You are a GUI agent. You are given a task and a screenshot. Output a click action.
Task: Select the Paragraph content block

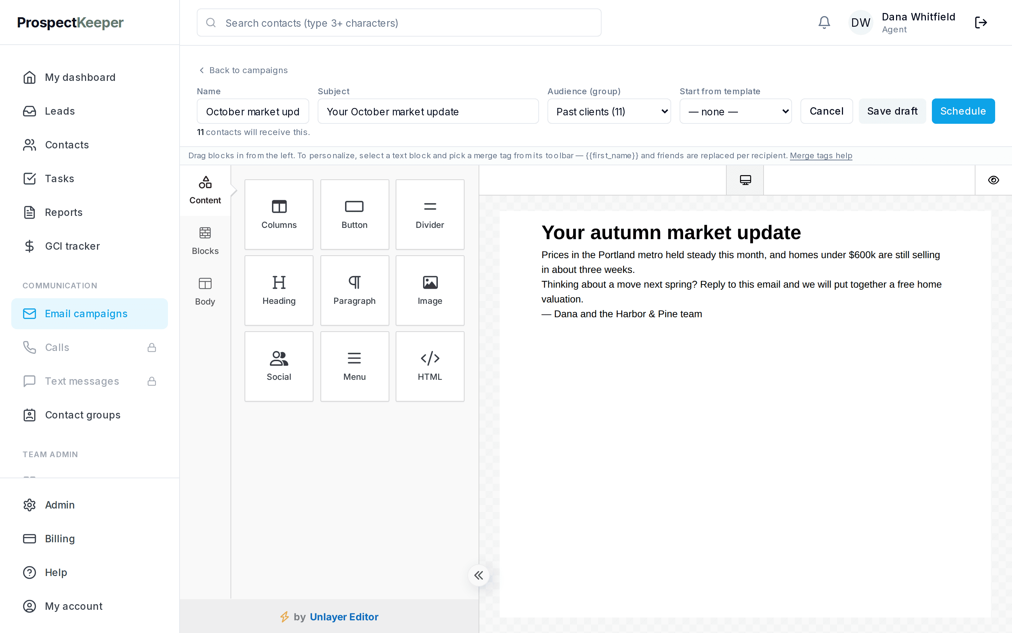(x=355, y=290)
